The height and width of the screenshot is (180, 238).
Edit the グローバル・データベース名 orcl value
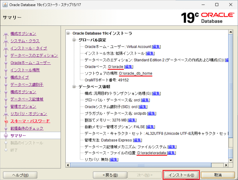pos(145,100)
